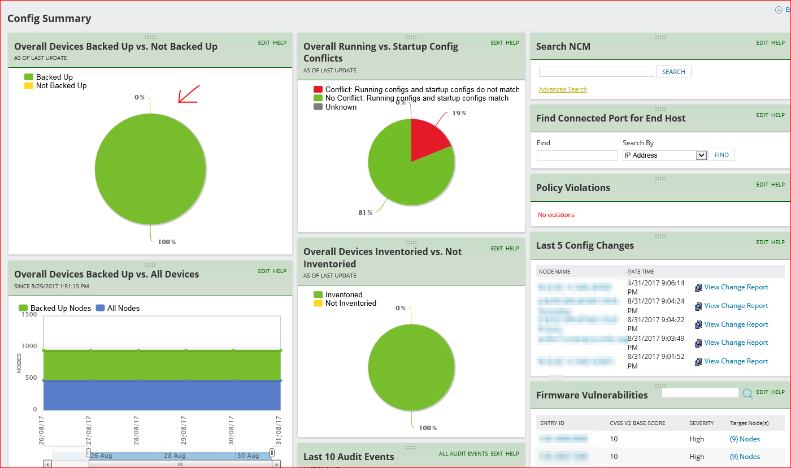The height and width of the screenshot is (468, 791).
Task: Toggle the Backed Up Nodes legend entry
Action: pyautogui.click(x=55, y=308)
